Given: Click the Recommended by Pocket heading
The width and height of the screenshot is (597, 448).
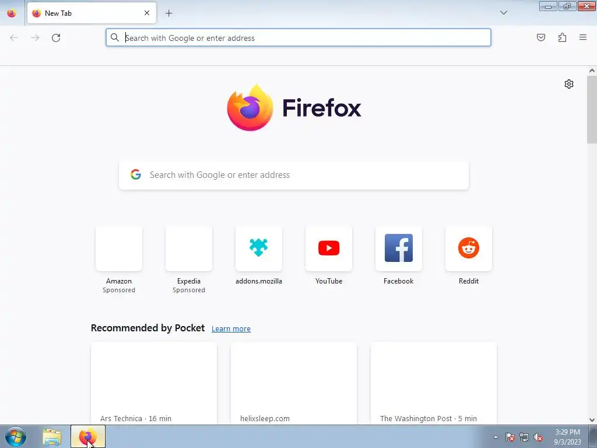Looking at the screenshot, I should [148, 328].
